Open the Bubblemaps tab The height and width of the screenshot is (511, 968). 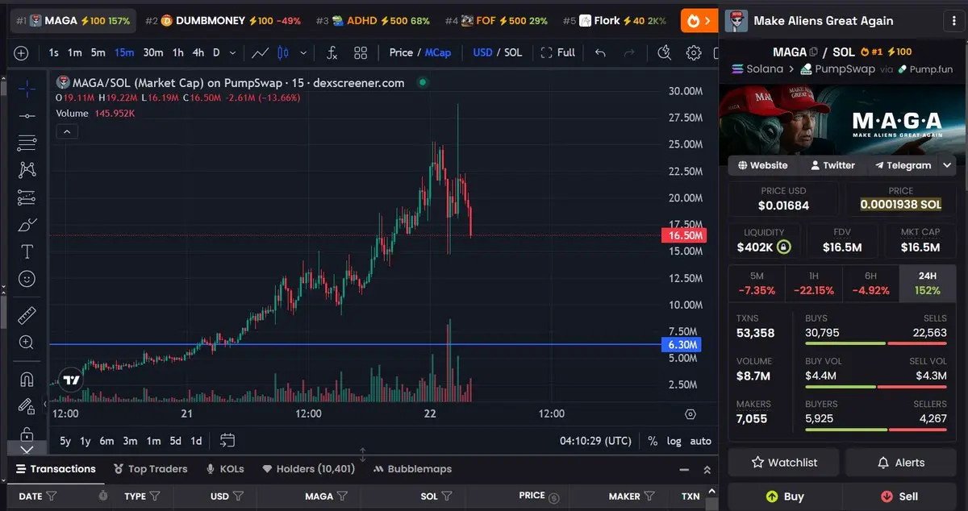(412, 469)
